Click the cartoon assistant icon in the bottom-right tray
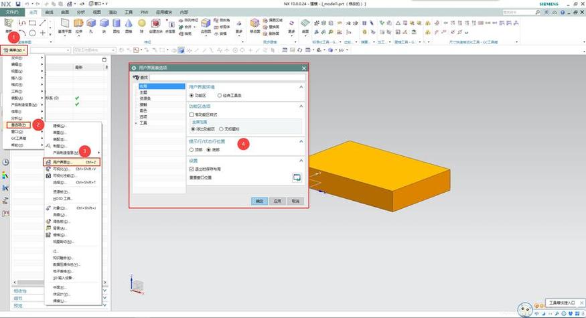586x318 pixels. [x=525, y=309]
